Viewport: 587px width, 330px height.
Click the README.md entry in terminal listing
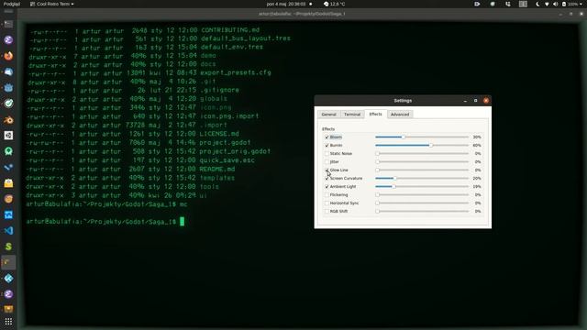[217, 169]
